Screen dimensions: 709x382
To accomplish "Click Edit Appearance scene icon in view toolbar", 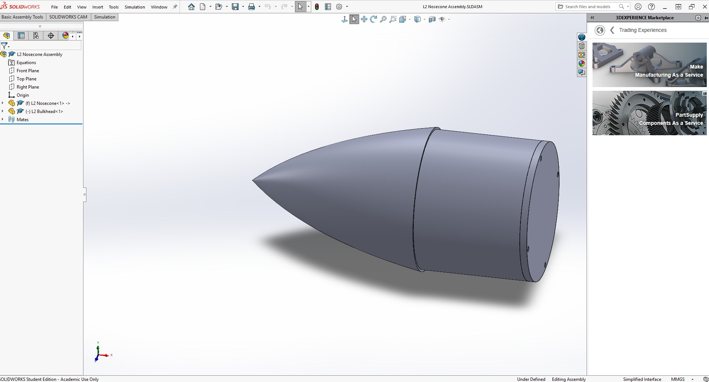I will click(432, 19).
